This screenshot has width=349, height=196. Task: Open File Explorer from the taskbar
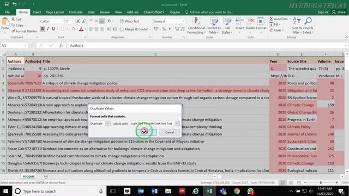tap(169, 191)
